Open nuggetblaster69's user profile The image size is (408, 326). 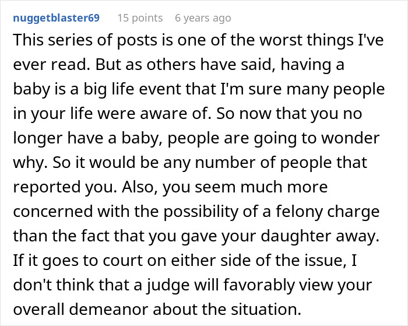56,18
